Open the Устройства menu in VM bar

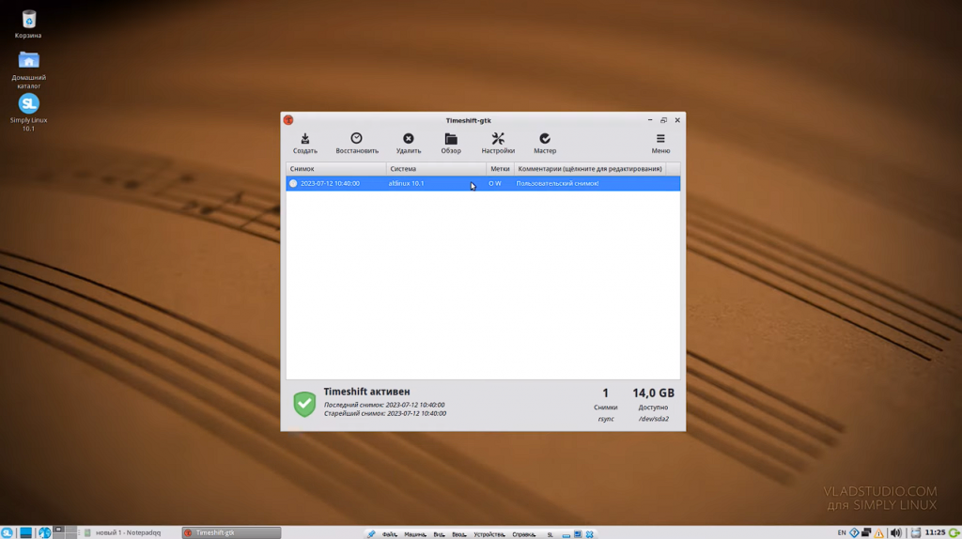(489, 534)
